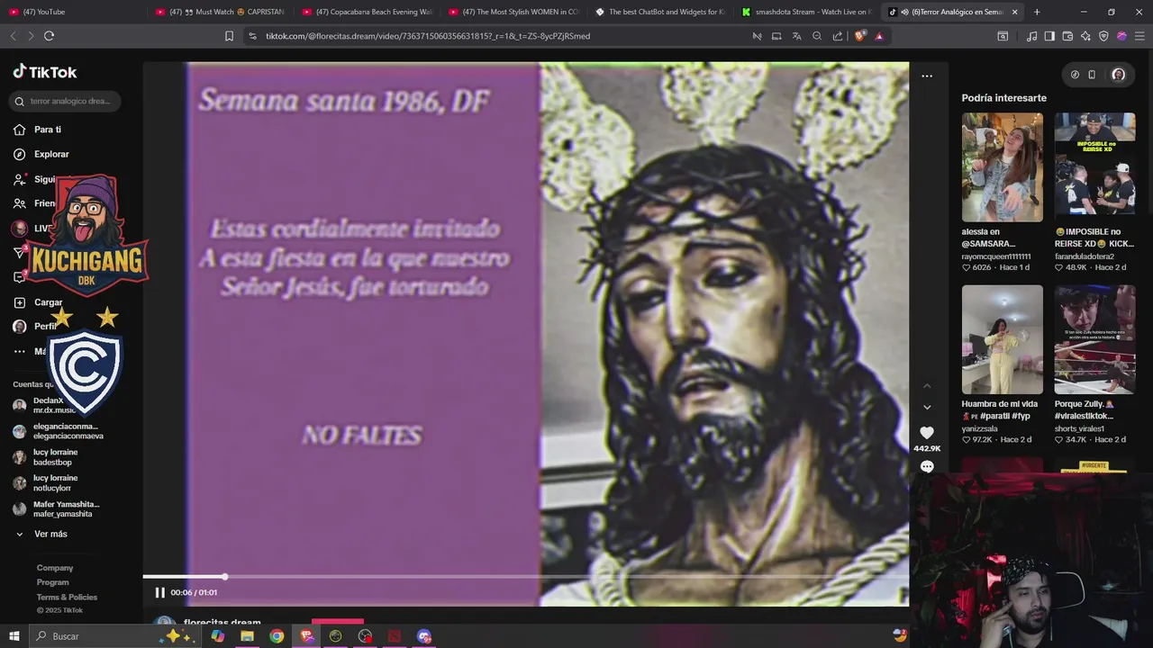Expand Ver más accounts list
The height and width of the screenshot is (648, 1153).
point(41,534)
